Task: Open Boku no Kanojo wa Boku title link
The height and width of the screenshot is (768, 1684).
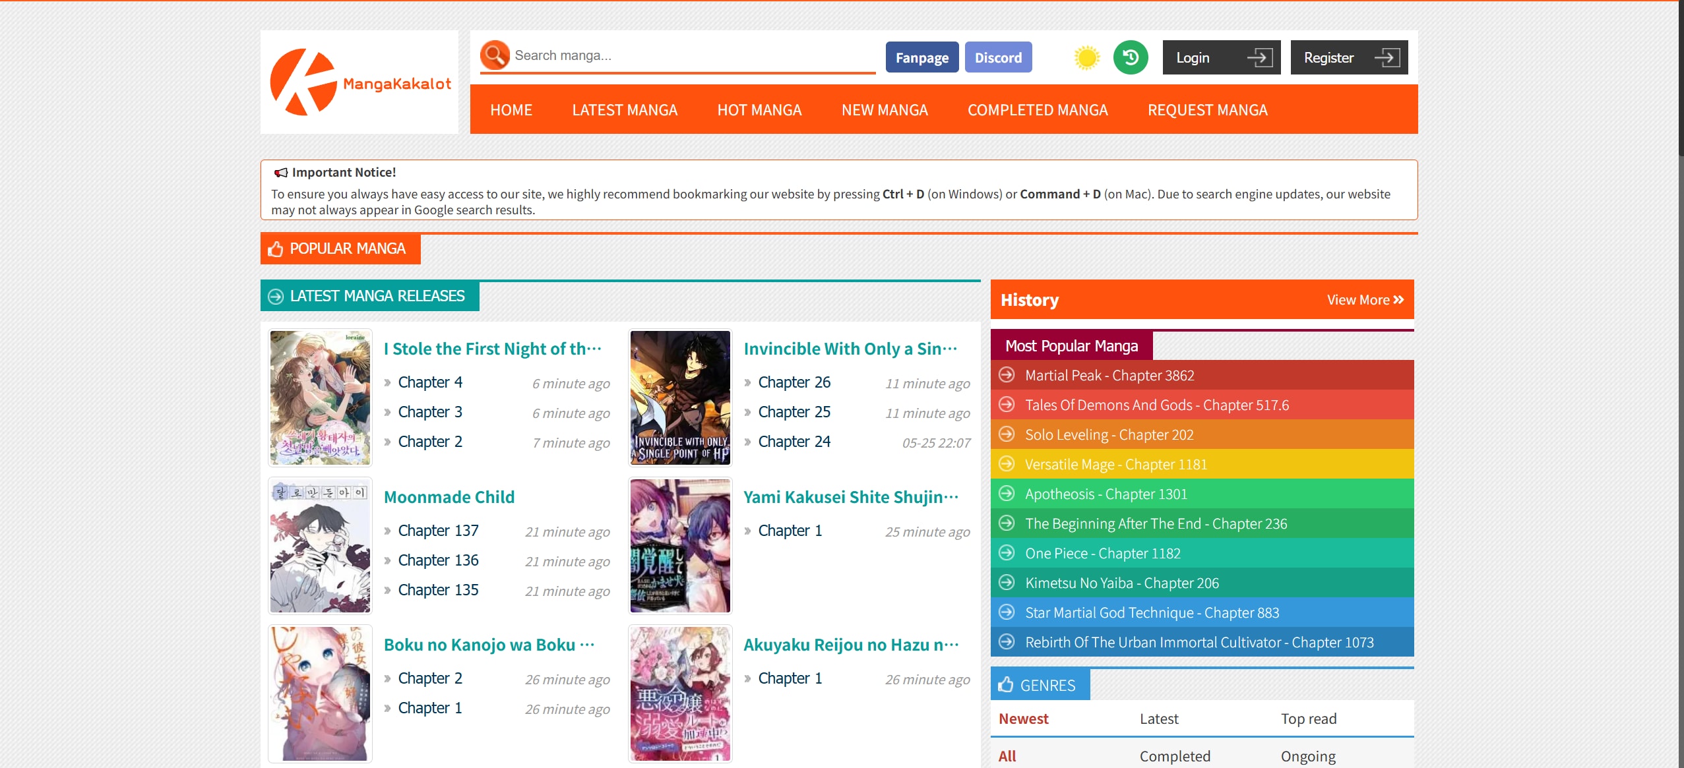Action: 489,645
